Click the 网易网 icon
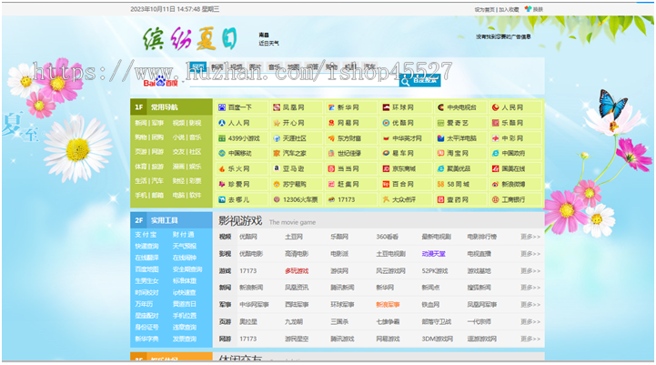Screen dimensions: 656x365 tap(331, 123)
